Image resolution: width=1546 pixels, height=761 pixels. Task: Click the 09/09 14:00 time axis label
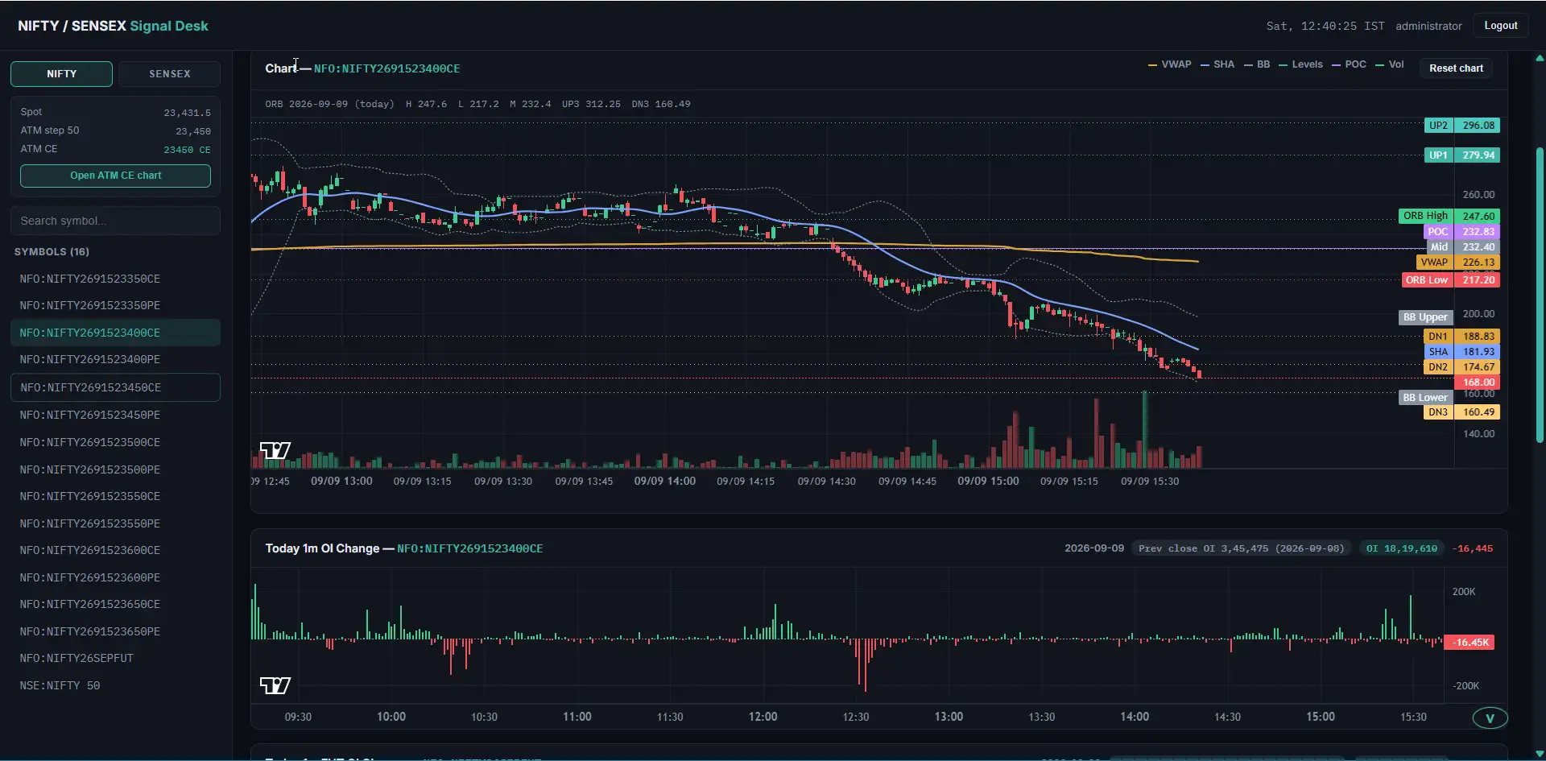pyautogui.click(x=664, y=482)
